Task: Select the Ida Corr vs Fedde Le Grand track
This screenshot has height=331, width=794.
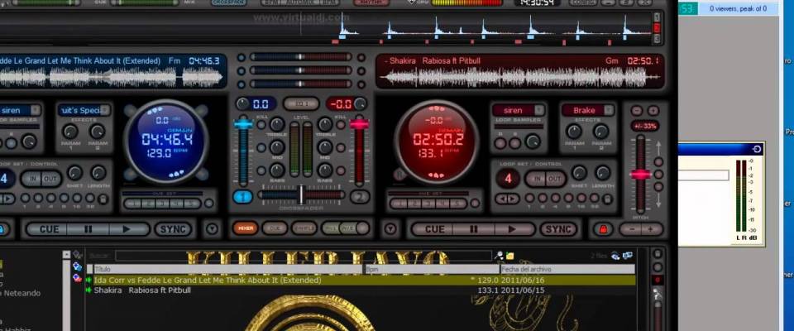Action: click(360, 281)
